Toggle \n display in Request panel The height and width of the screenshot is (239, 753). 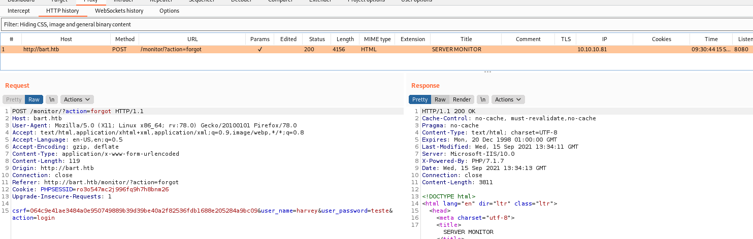click(x=52, y=99)
